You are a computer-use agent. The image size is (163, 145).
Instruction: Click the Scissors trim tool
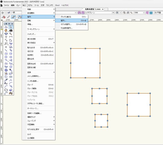tap(6, 83)
